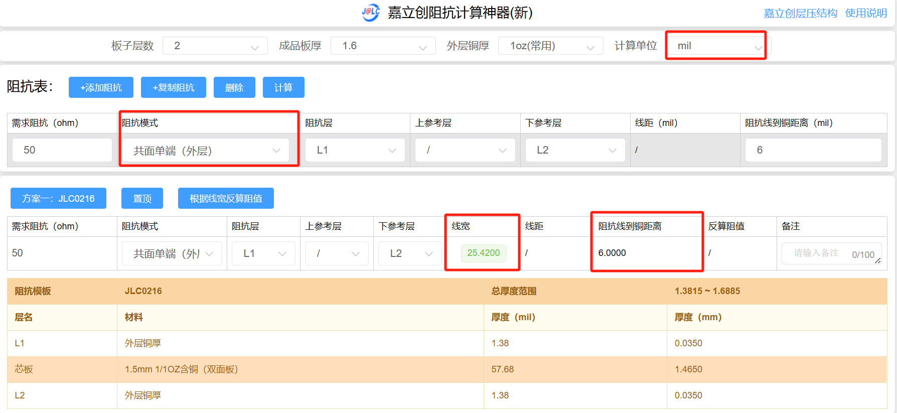897x413 pixels.
Task: Edit the 阻抗线到铜距离 input containing 6
Action: point(813,150)
